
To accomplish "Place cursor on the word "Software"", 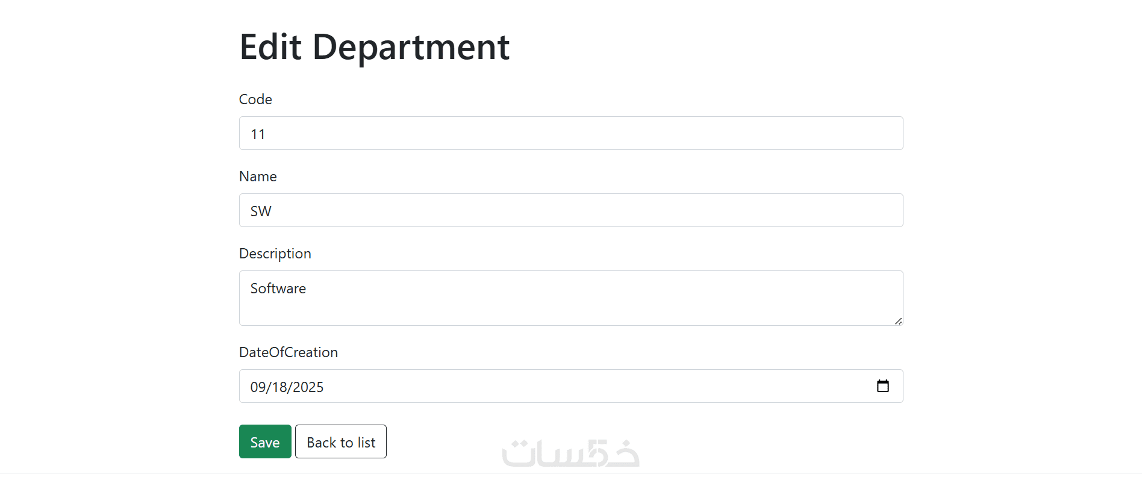I will (278, 288).
